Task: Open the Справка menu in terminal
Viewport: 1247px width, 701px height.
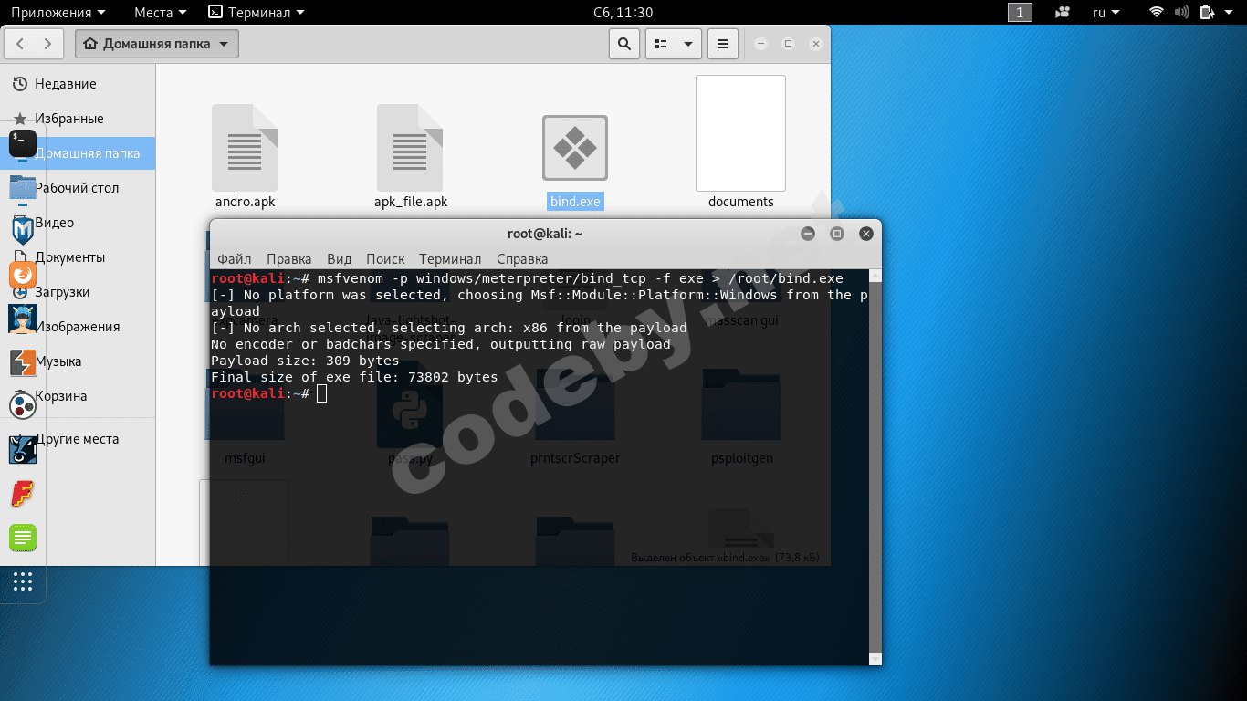Action: tap(522, 259)
